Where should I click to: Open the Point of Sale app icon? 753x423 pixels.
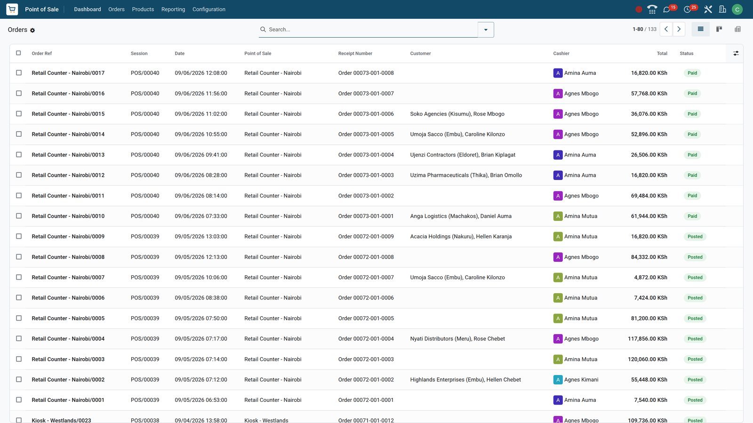pyautogui.click(x=12, y=9)
